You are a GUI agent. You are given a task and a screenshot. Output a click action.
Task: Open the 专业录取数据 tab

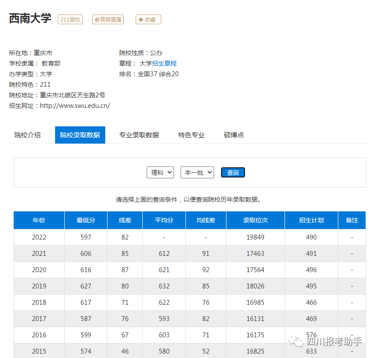(x=139, y=135)
